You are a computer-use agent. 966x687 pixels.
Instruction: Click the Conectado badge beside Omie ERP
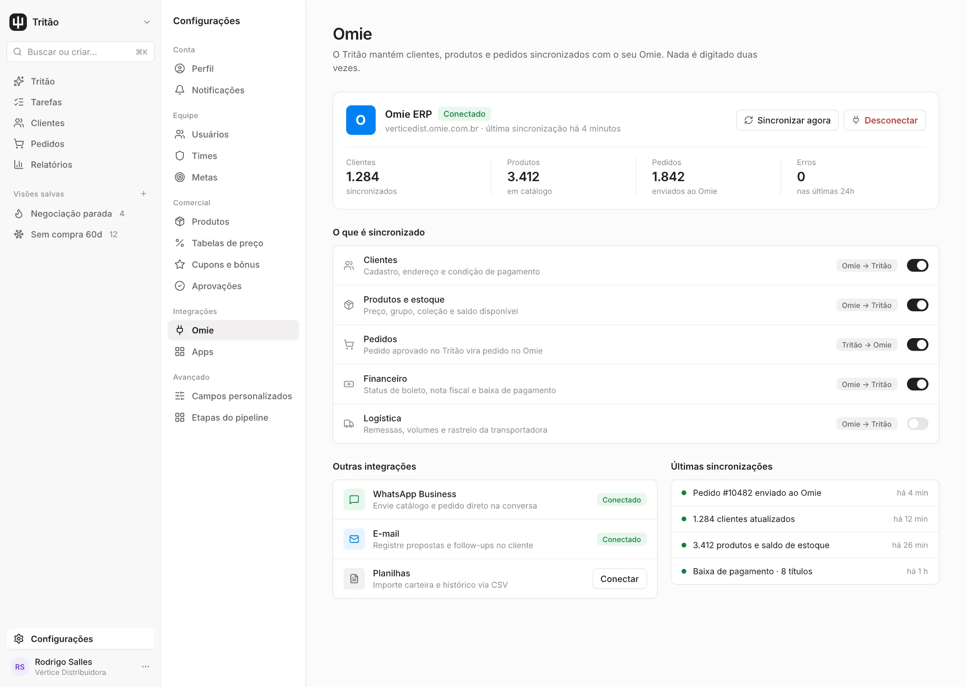[464, 114]
